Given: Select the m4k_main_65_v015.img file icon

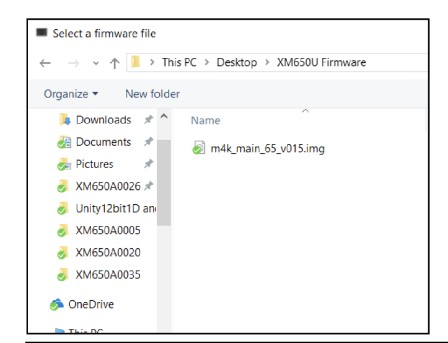Looking at the screenshot, I should coord(198,149).
